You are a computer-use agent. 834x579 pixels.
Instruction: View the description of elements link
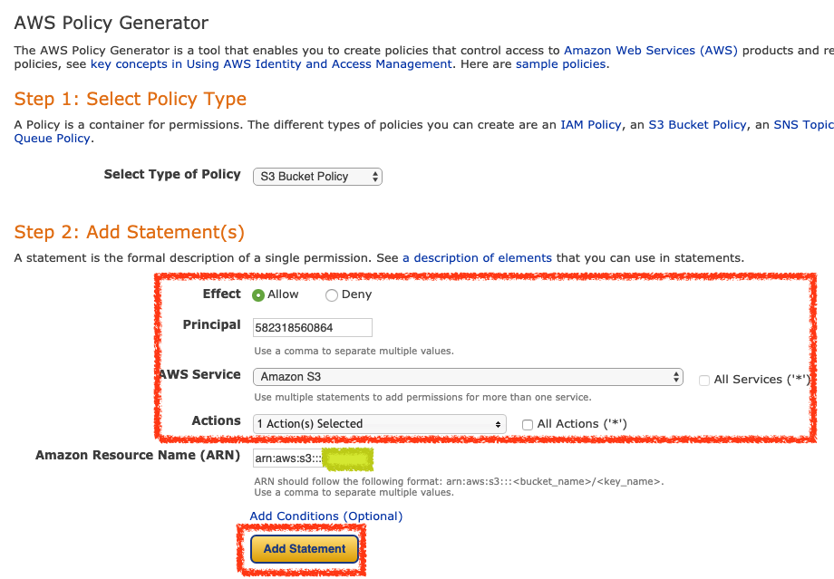(x=477, y=258)
